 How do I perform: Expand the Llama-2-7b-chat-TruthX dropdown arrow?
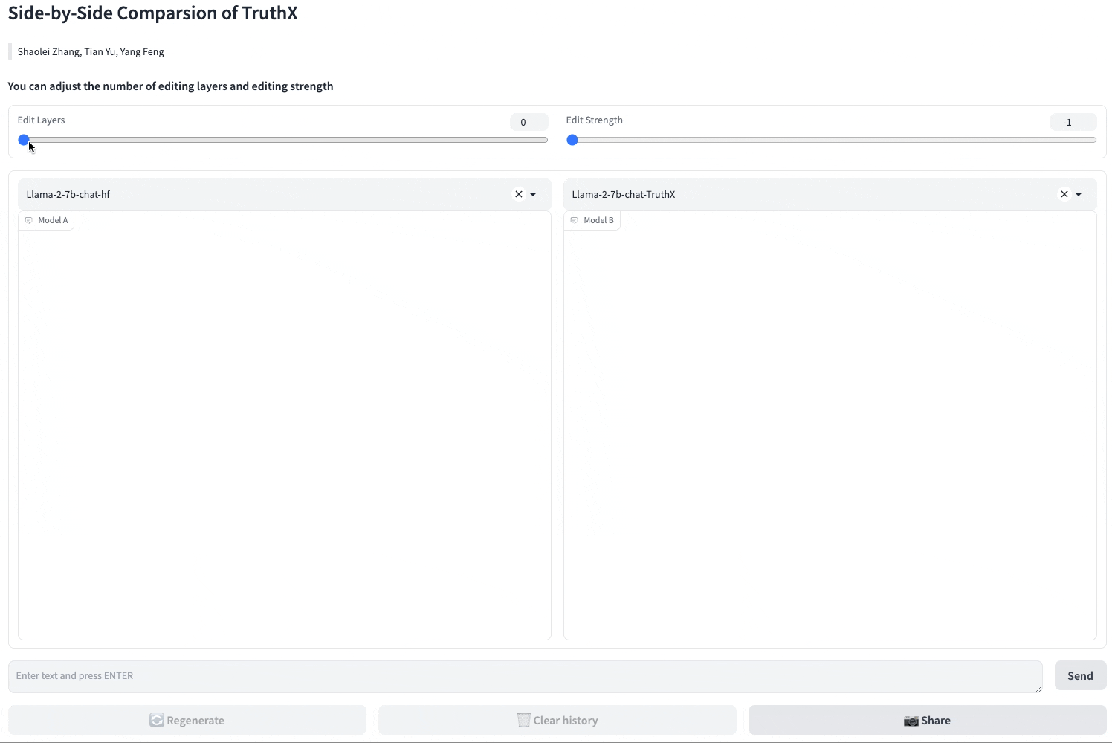(1079, 195)
